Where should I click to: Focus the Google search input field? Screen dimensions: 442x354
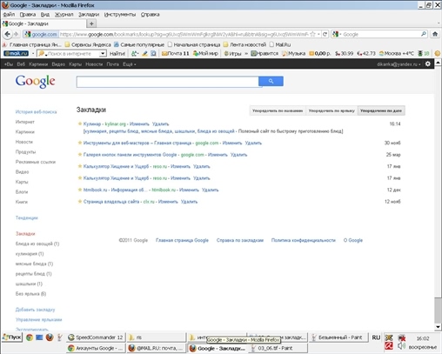pyautogui.click(x=167, y=82)
